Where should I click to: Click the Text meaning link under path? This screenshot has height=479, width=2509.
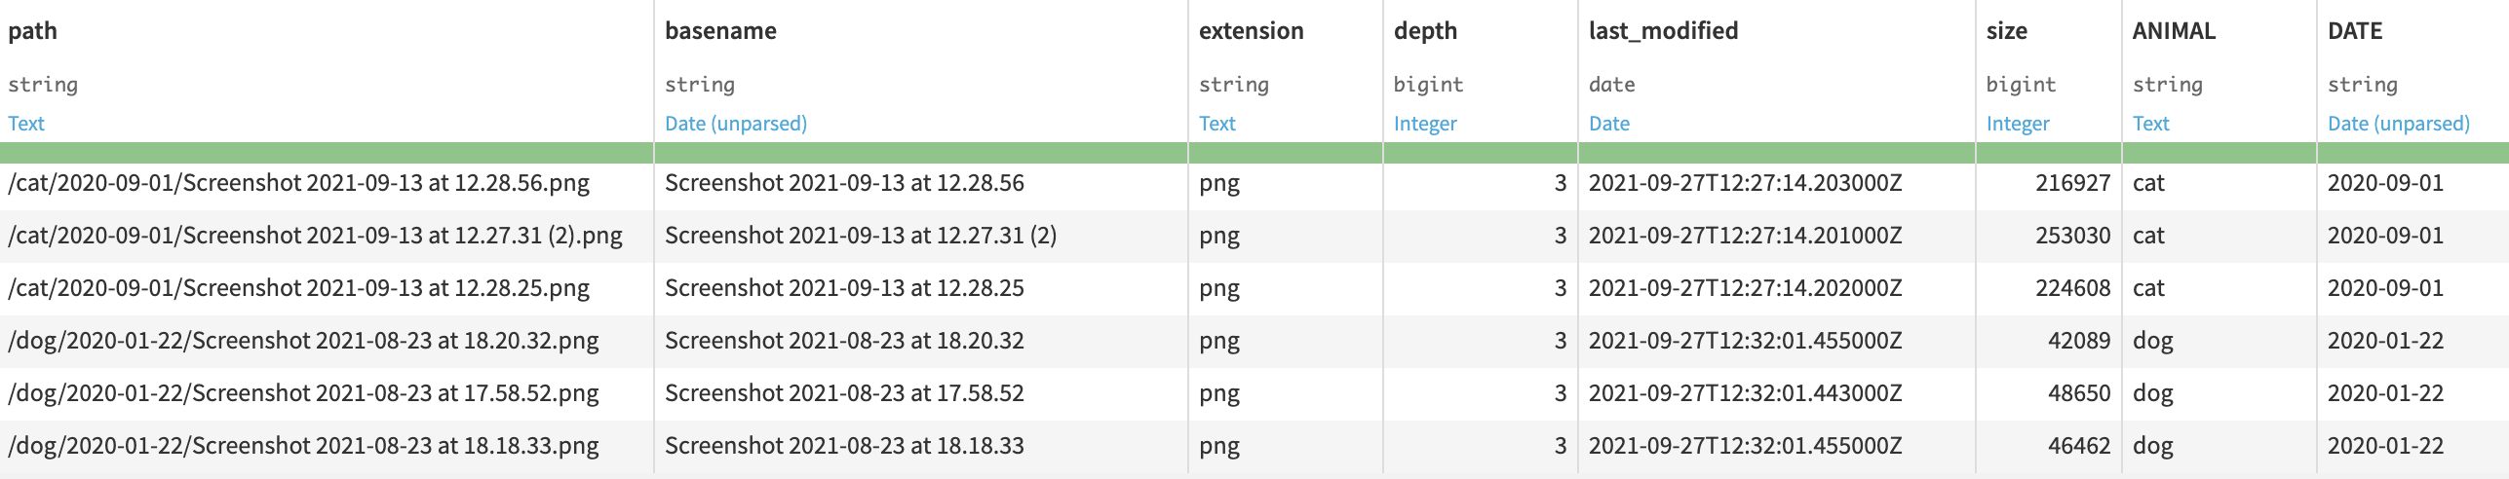(x=26, y=124)
